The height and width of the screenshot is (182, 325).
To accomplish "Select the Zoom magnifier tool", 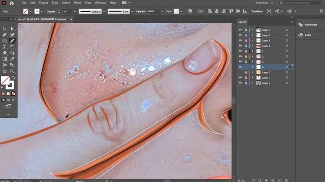I will point(12,71).
